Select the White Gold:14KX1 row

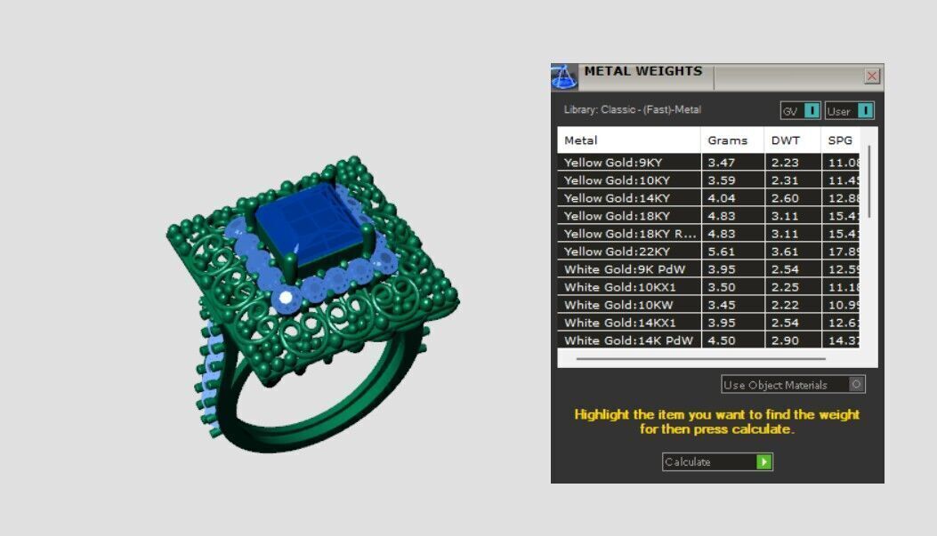(708, 323)
